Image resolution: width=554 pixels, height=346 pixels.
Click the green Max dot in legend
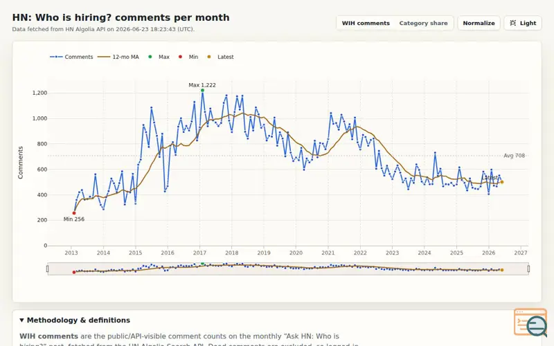pyautogui.click(x=150, y=57)
